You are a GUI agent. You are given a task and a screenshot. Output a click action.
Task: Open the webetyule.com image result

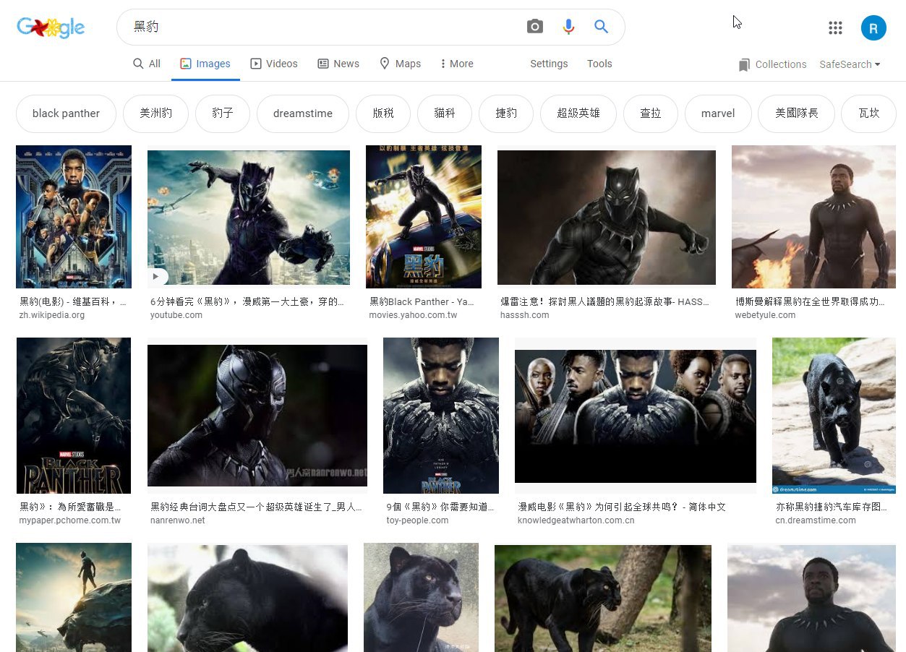(x=813, y=217)
